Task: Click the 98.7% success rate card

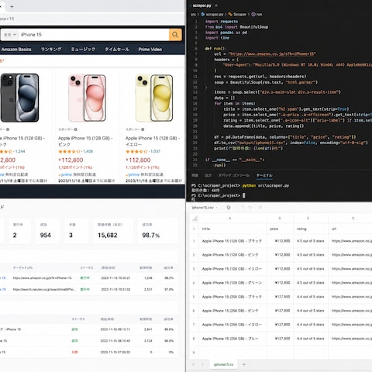Action: pos(158,231)
